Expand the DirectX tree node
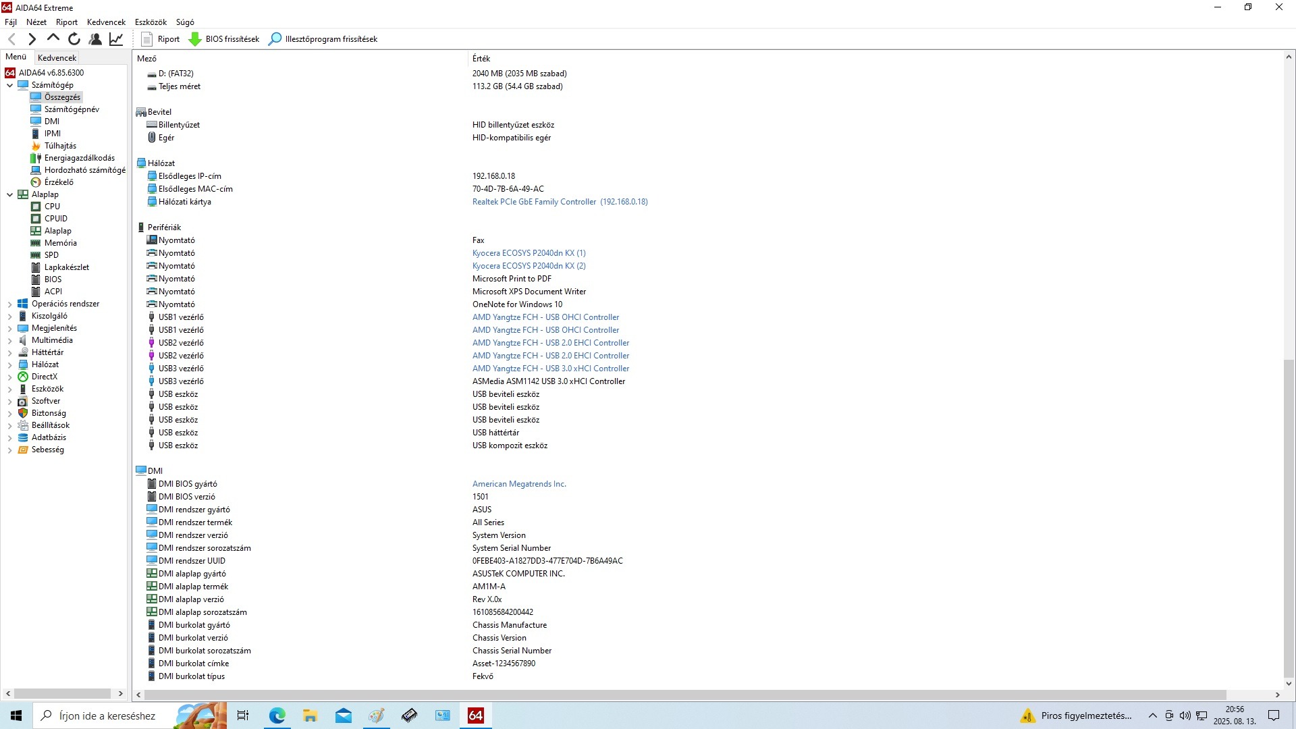The image size is (1296, 729). coord(9,377)
